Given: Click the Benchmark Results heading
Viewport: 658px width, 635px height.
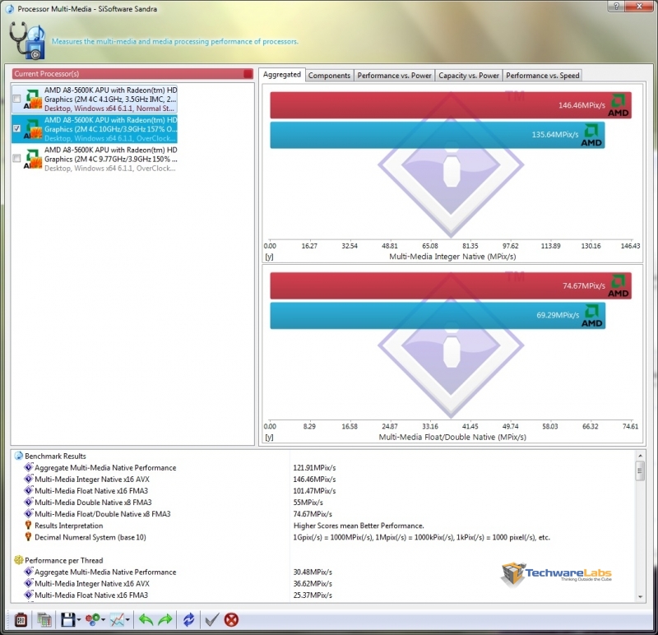Looking at the screenshot, I should [55, 457].
